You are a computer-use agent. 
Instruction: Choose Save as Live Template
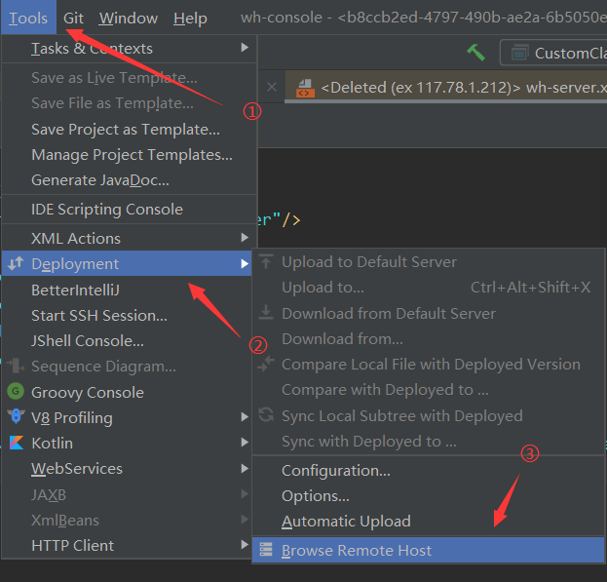[114, 77]
